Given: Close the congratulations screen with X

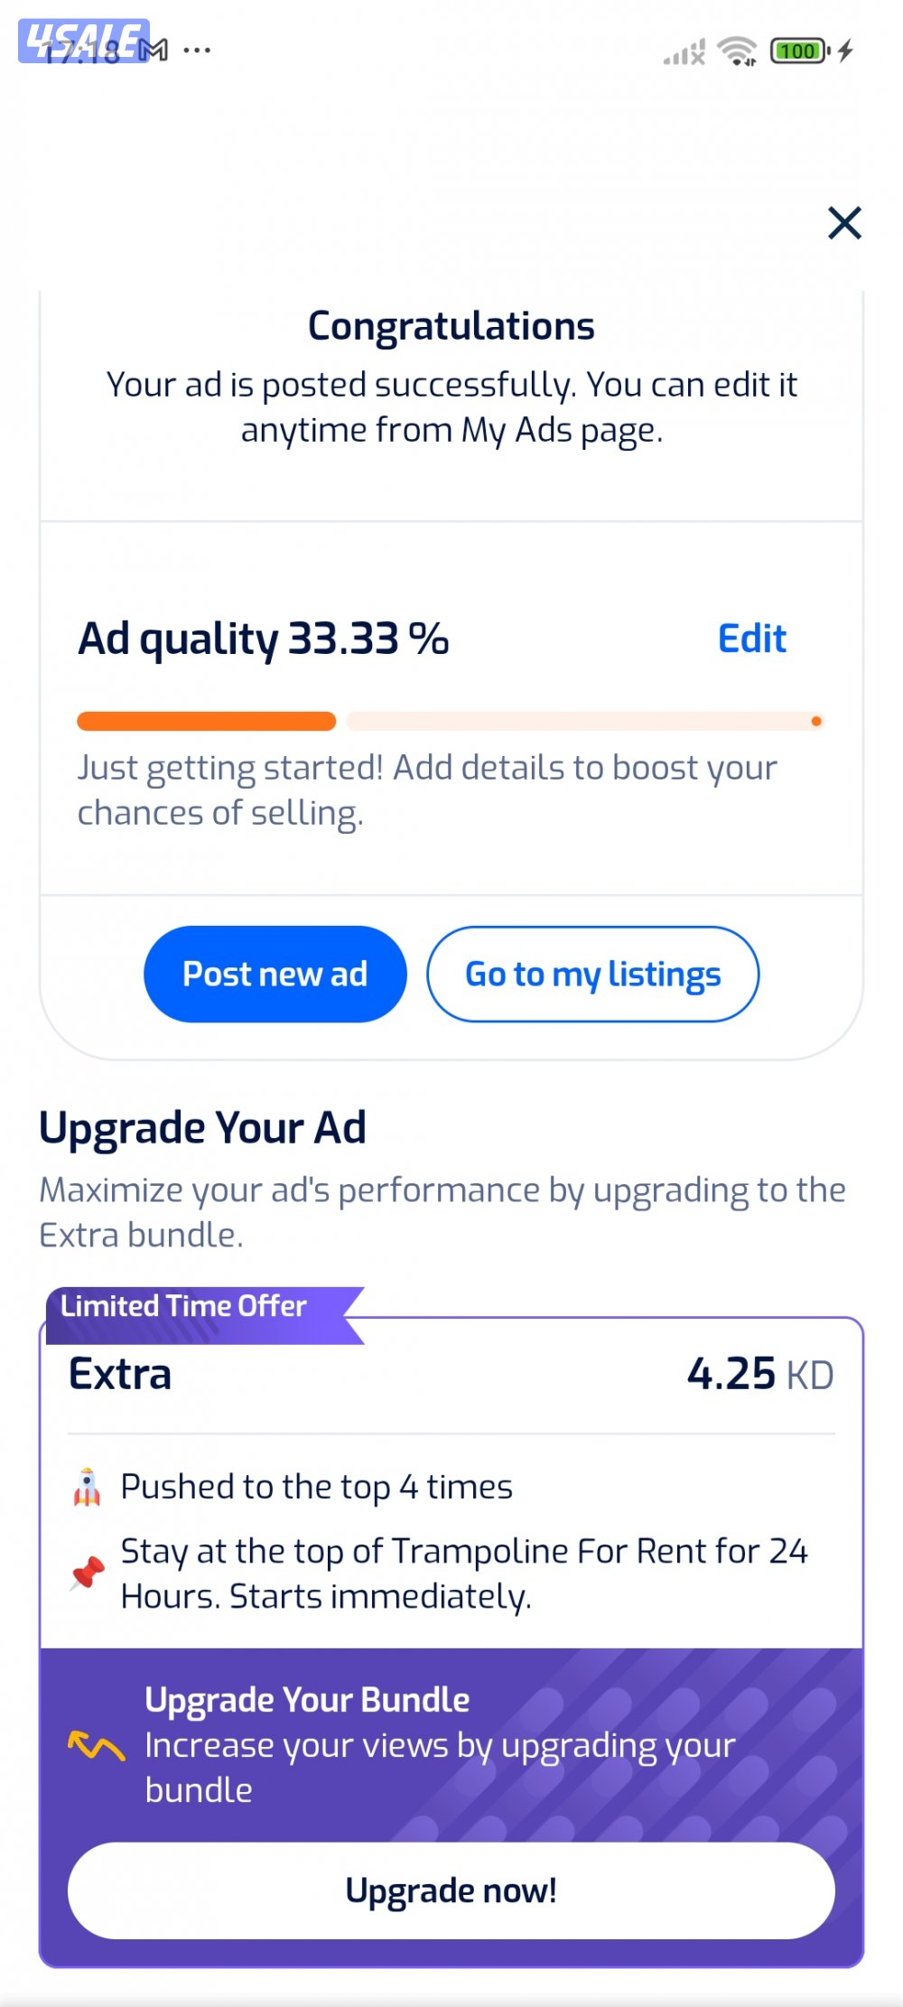Looking at the screenshot, I should [x=844, y=223].
